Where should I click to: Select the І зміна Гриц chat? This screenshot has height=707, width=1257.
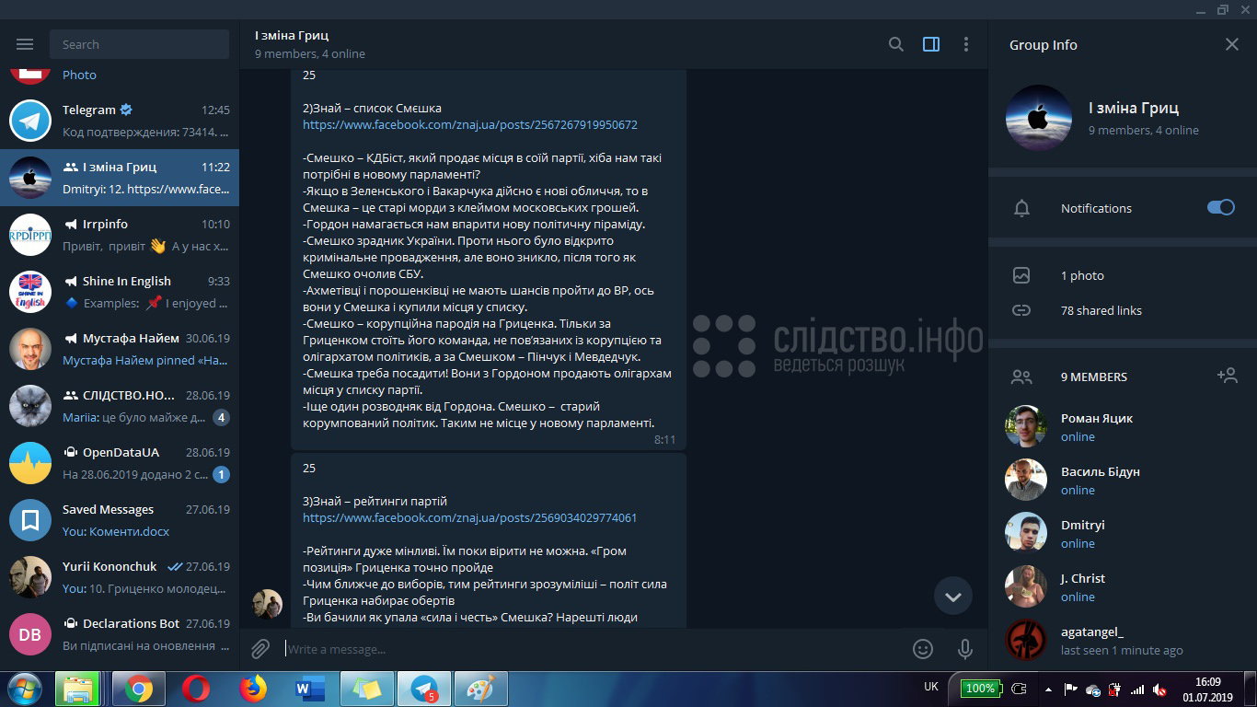120,178
